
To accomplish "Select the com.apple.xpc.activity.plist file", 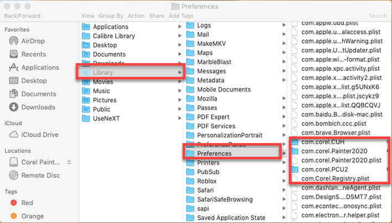I will pyautogui.click(x=336, y=68).
